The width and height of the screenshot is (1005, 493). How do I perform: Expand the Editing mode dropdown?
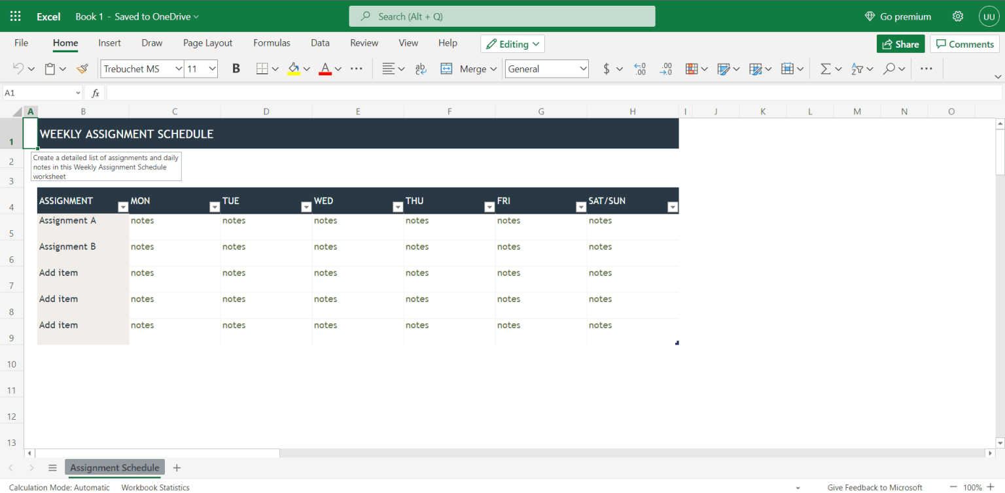click(x=512, y=44)
